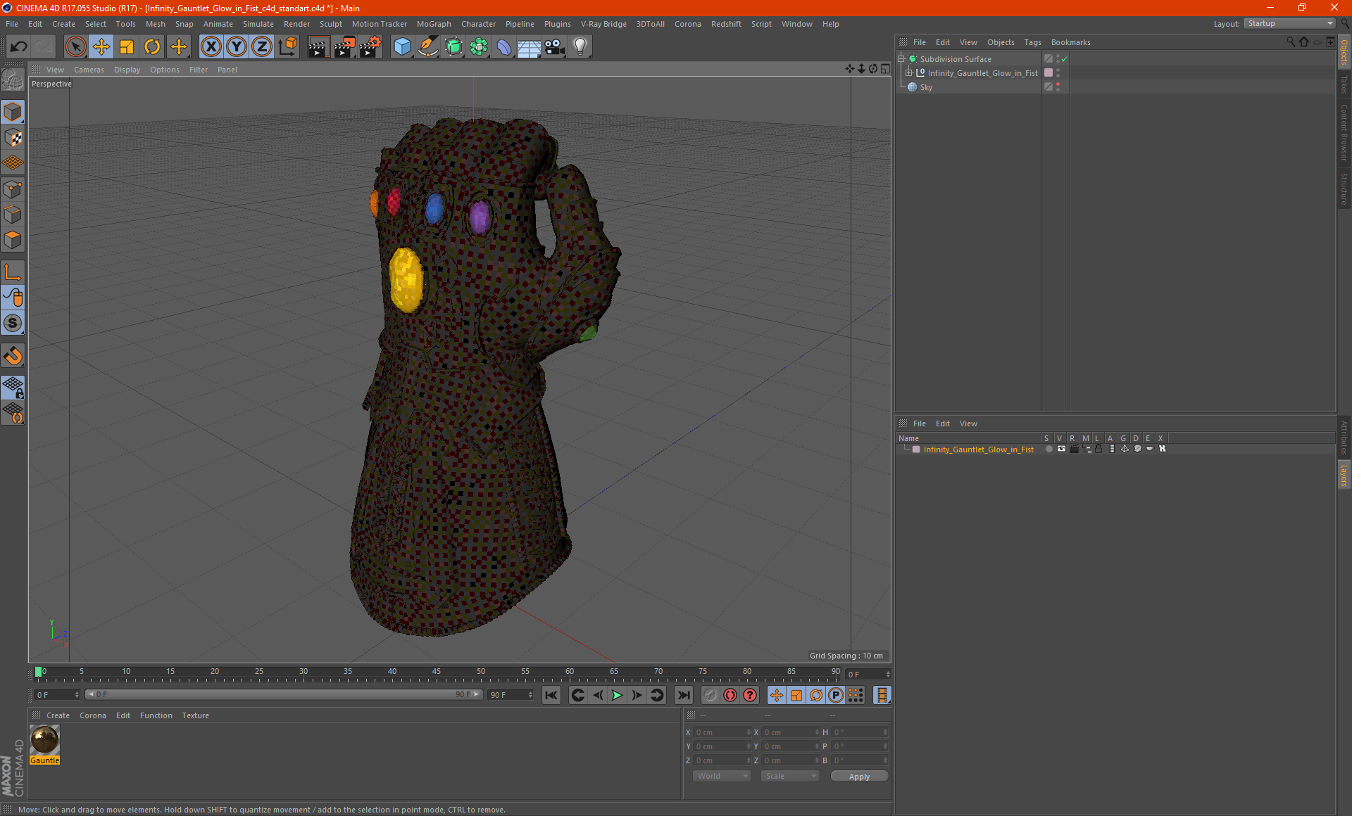Switch to the Takes side tab
The width and height of the screenshot is (1352, 816).
[x=1344, y=84]
